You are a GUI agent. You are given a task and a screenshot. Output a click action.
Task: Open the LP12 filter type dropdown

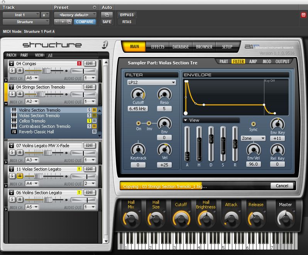coord(152,82)
